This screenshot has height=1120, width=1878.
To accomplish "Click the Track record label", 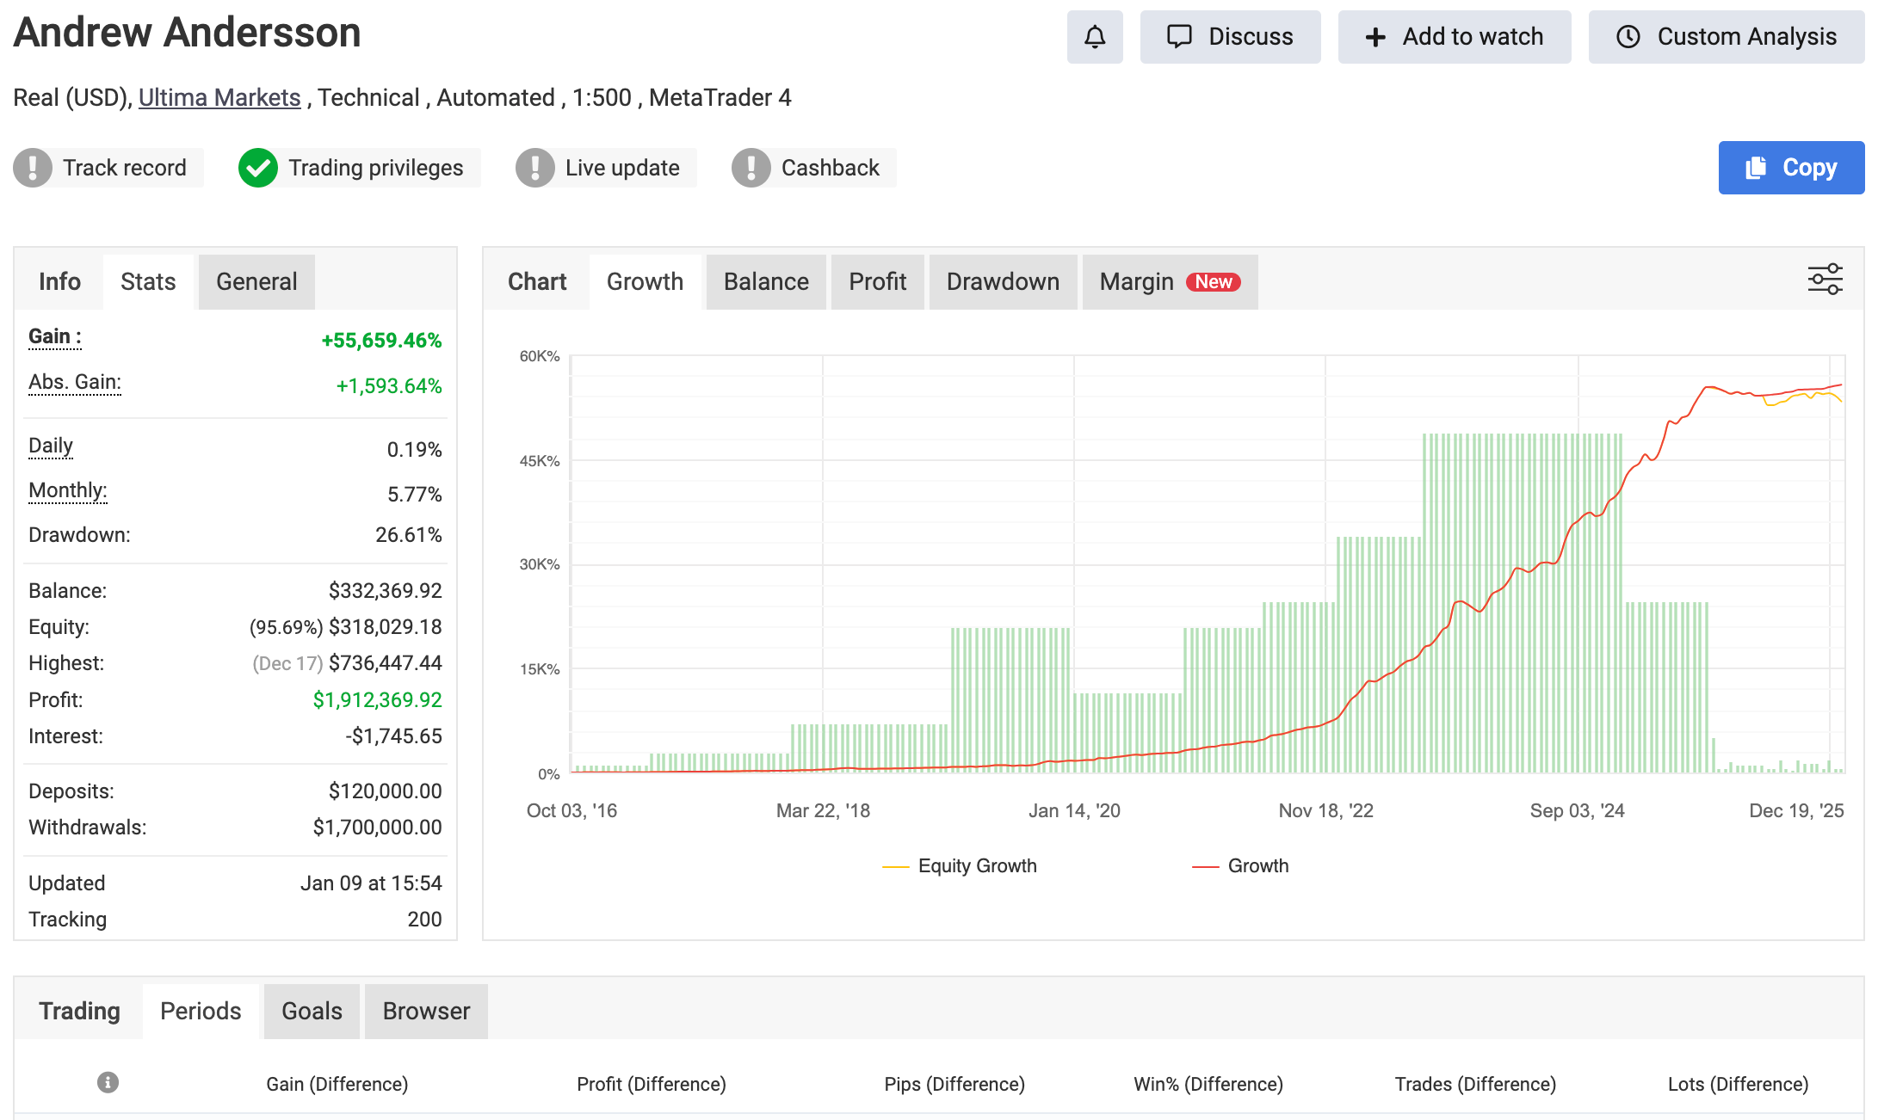I will (x=125, y=168).
